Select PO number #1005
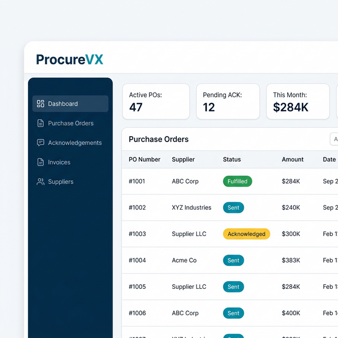338x338 pixels. coord(137,287)
